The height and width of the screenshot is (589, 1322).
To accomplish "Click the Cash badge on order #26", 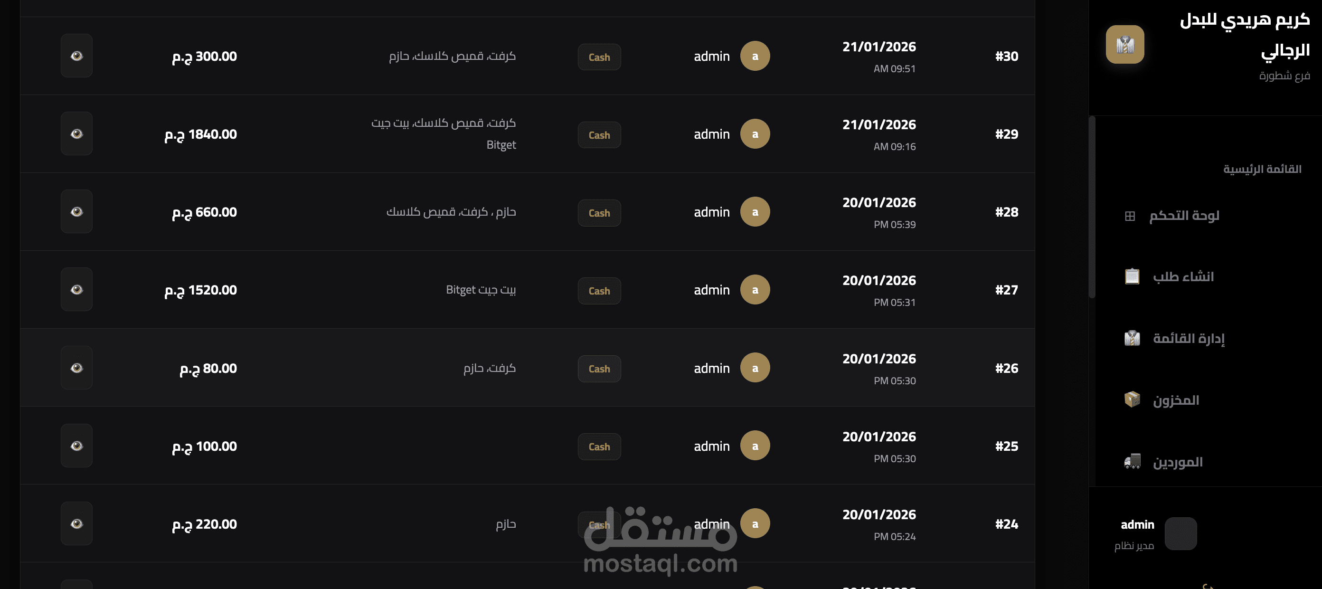I will pos(599,369).
